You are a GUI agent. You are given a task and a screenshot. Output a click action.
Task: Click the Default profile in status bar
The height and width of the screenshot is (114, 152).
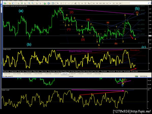click(71, 76)
